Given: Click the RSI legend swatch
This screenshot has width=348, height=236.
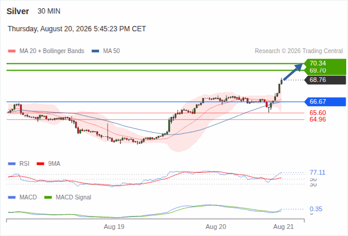Looking at the screenshot, I should click(x=12, y=164).
